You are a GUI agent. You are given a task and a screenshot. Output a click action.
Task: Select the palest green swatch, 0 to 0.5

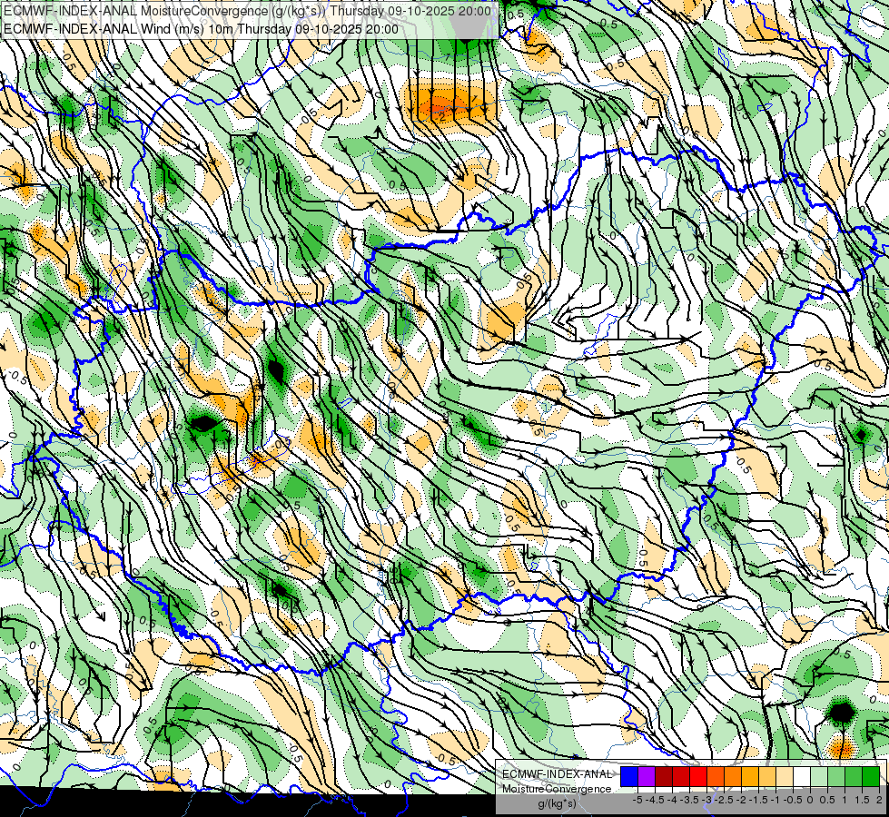(x=819, y=777)
